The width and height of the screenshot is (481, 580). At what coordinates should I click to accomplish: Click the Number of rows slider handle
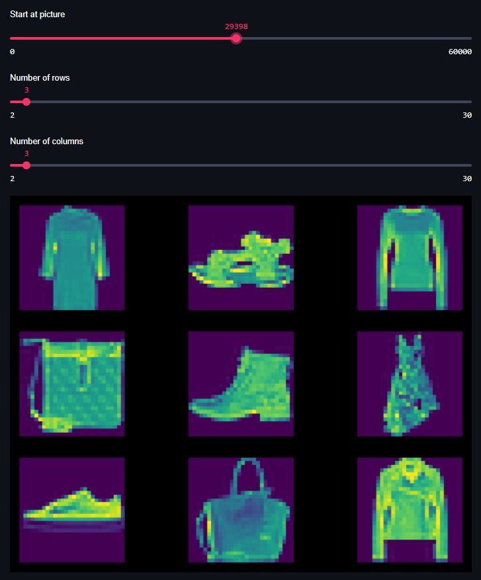(x=26, y=102)
